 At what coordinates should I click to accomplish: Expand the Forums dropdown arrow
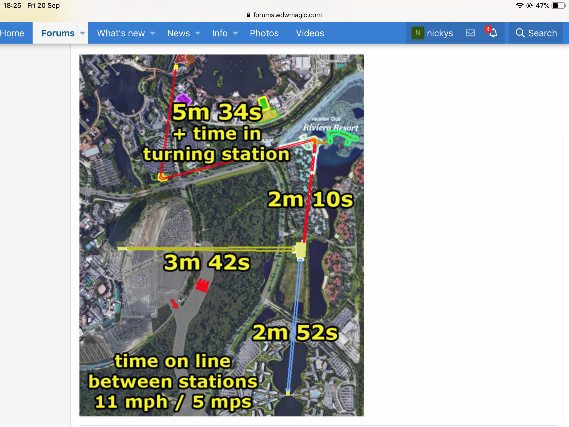[83, 33]
